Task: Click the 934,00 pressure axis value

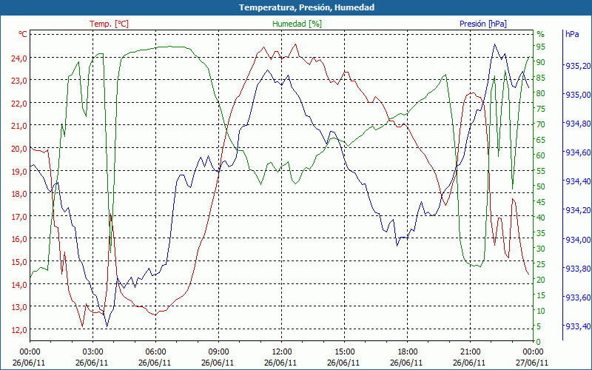Action: [x=578, y=239]
